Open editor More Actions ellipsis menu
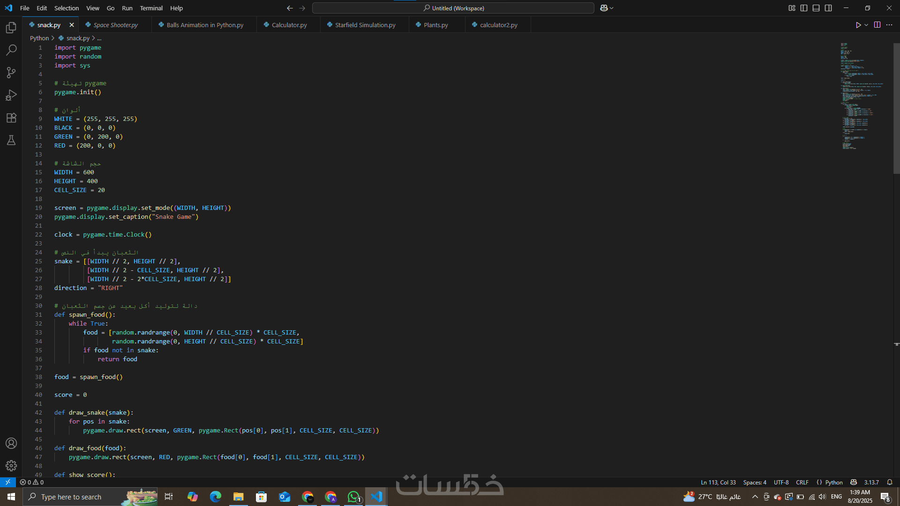The width and height of the screenshot is (900, 506). tap(889, 25)
